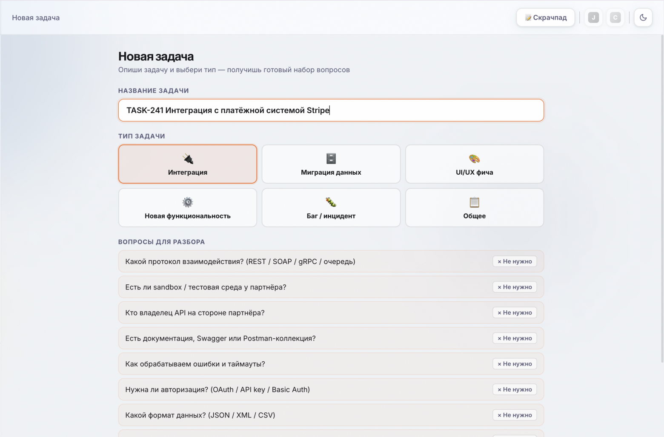
Task: Click the clipboard icon for Общее
Action: coord(474,202)
